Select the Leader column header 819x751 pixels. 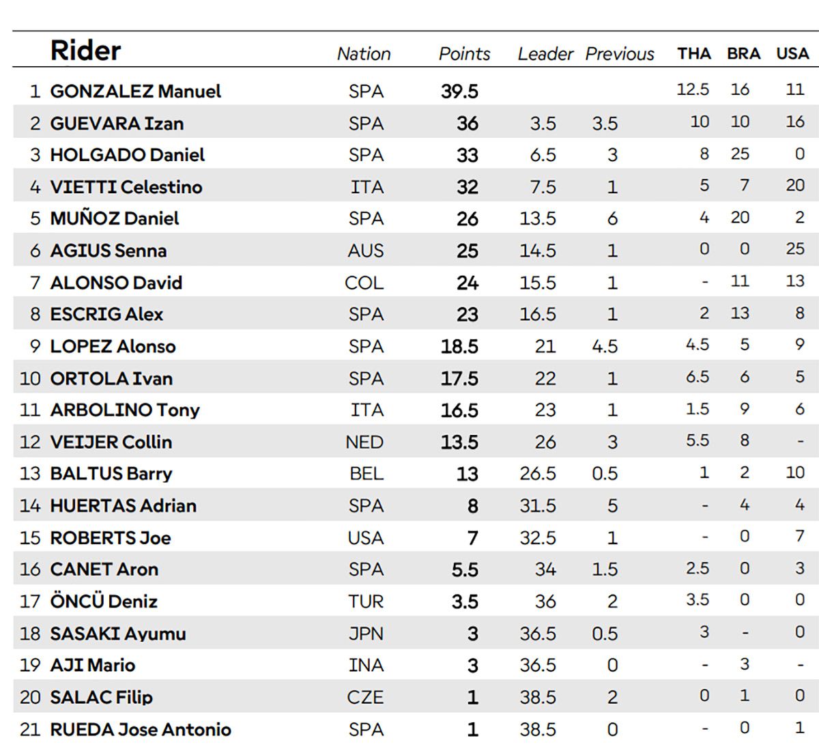pyautogui.click(x=545, y=54)
